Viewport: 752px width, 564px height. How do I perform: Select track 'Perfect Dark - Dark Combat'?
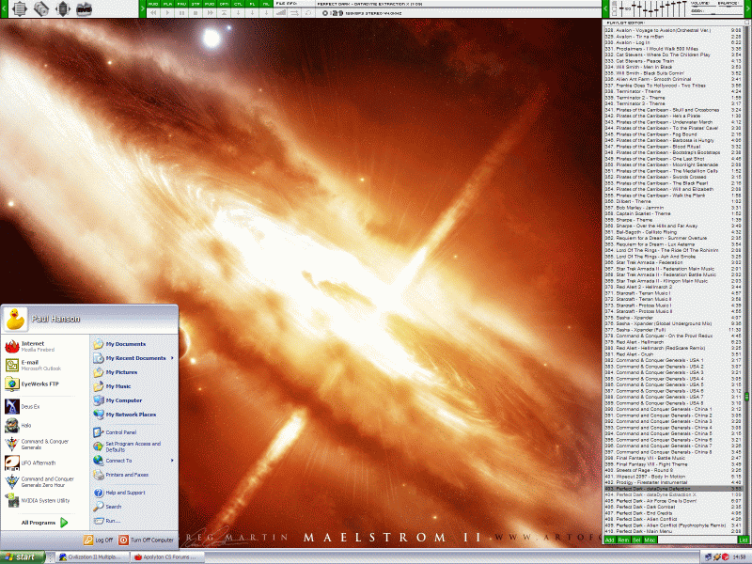click(673, 507)
